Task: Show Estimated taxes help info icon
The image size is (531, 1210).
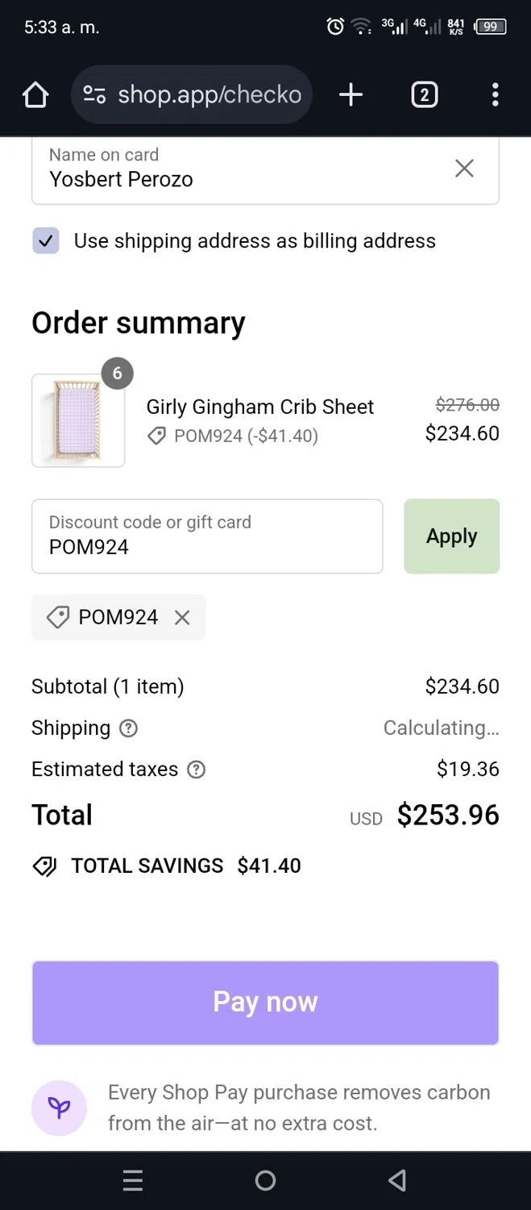Action: coord(196,770)
